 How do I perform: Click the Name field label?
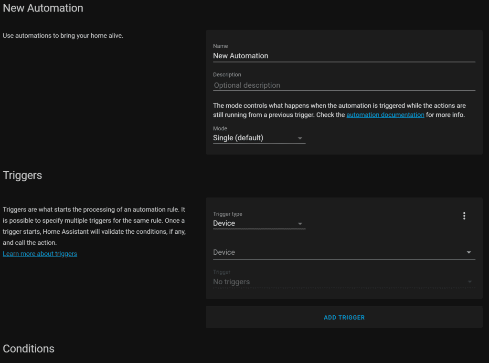(221, 46)
